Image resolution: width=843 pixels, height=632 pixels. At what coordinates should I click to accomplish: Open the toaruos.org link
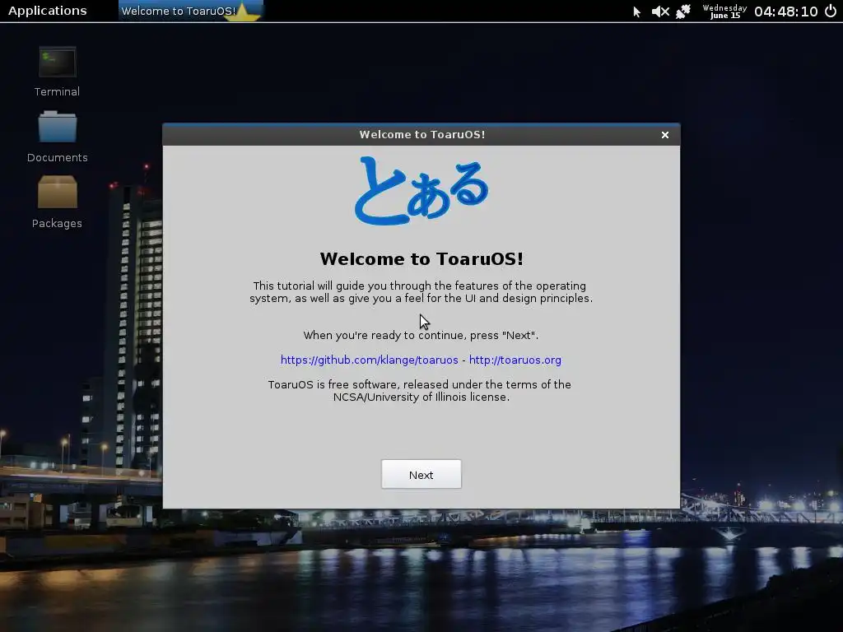click(515, 360)
